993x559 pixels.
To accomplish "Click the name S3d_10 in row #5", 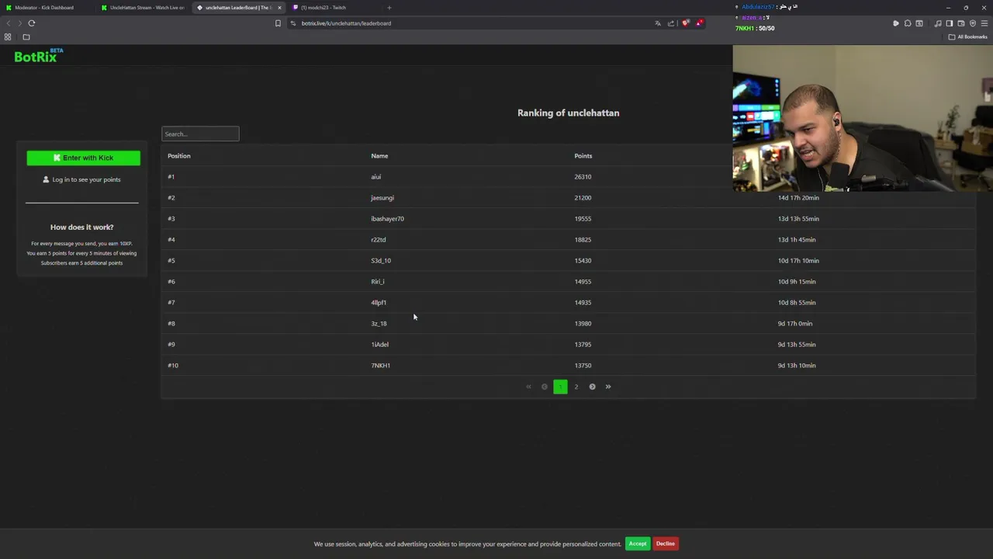I will [x=381, y=260].
